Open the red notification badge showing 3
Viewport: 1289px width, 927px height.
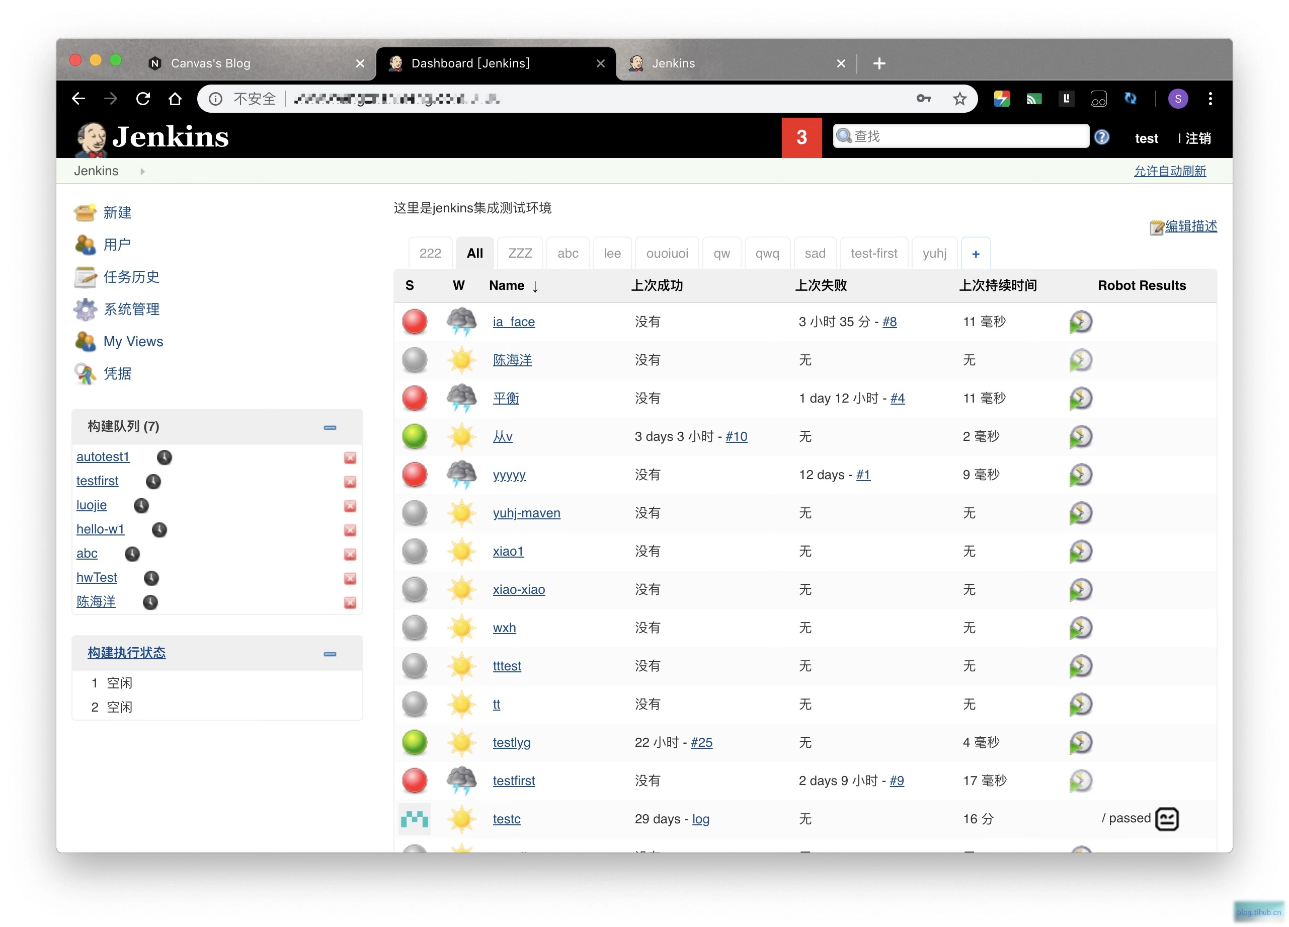pos(801,137)
